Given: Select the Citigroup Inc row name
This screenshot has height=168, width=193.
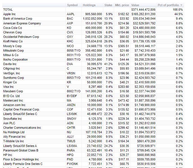Looking at the screenshot, I should 11,68.
